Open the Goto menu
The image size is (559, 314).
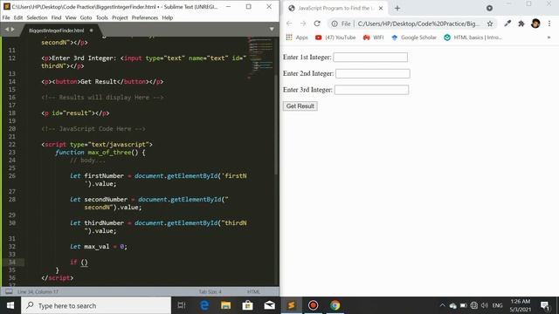pyautogui.click(x=86, y=17)
